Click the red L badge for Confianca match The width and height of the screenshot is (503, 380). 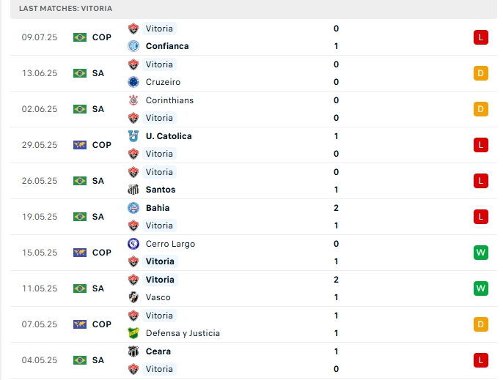pos(481,37)
